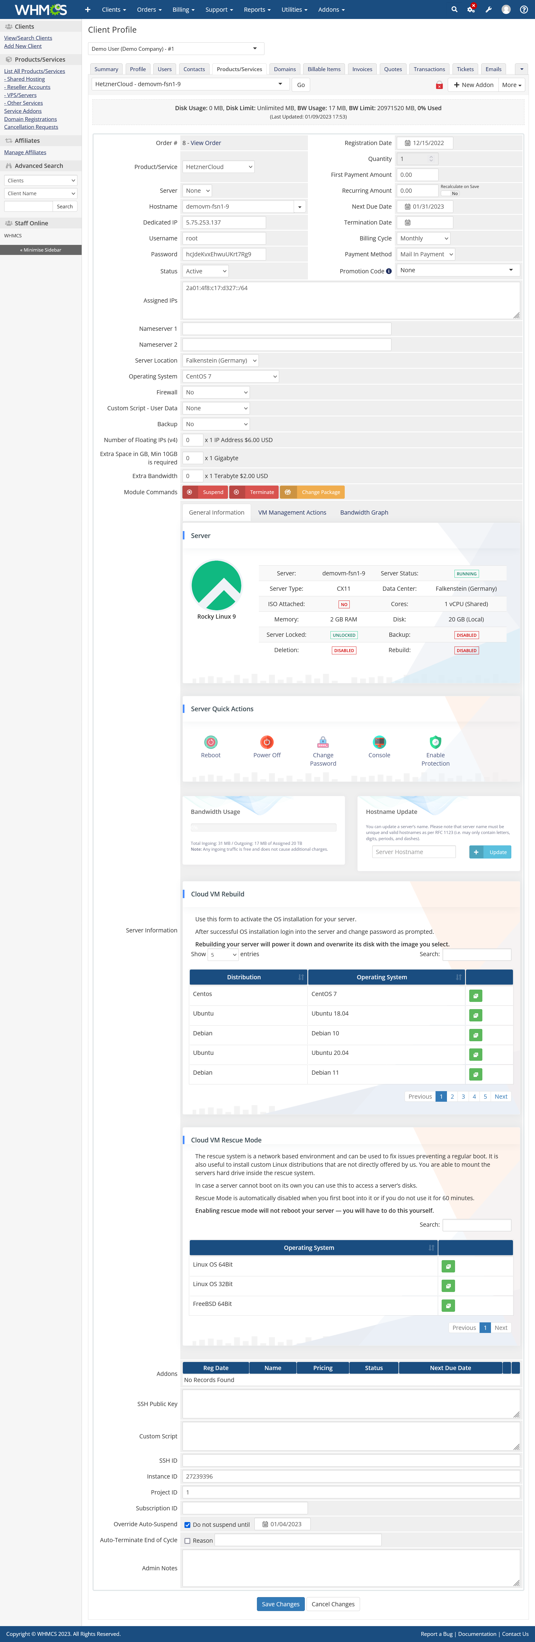The image size is (535, 1642).
Task: Open the help question mark icon
Action: tap(524, 9)
